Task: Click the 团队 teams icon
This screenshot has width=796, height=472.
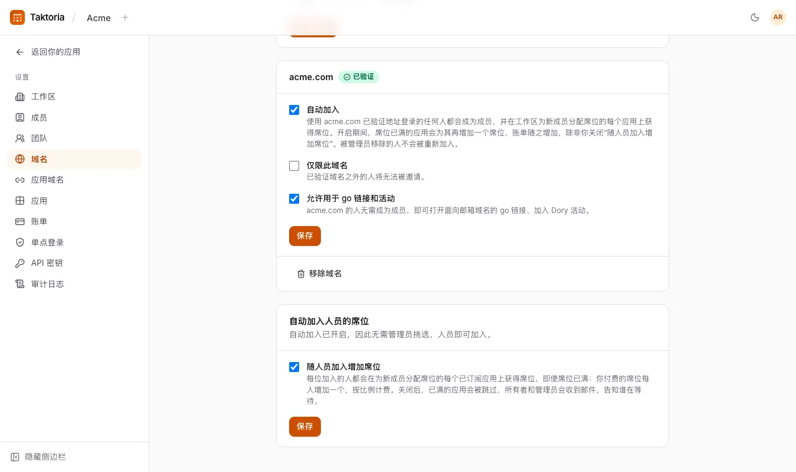Action: [20, 138]
